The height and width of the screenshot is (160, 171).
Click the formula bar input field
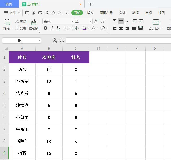tap(118, 41)
